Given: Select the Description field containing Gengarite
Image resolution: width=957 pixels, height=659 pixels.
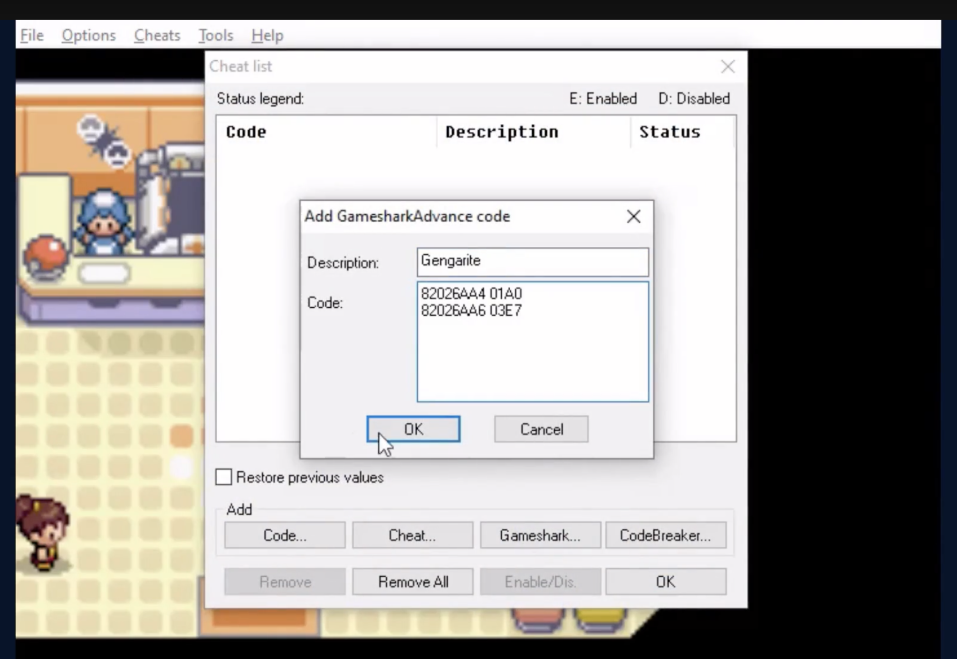Looking at the screenshot, I should (x=532, y=261).
